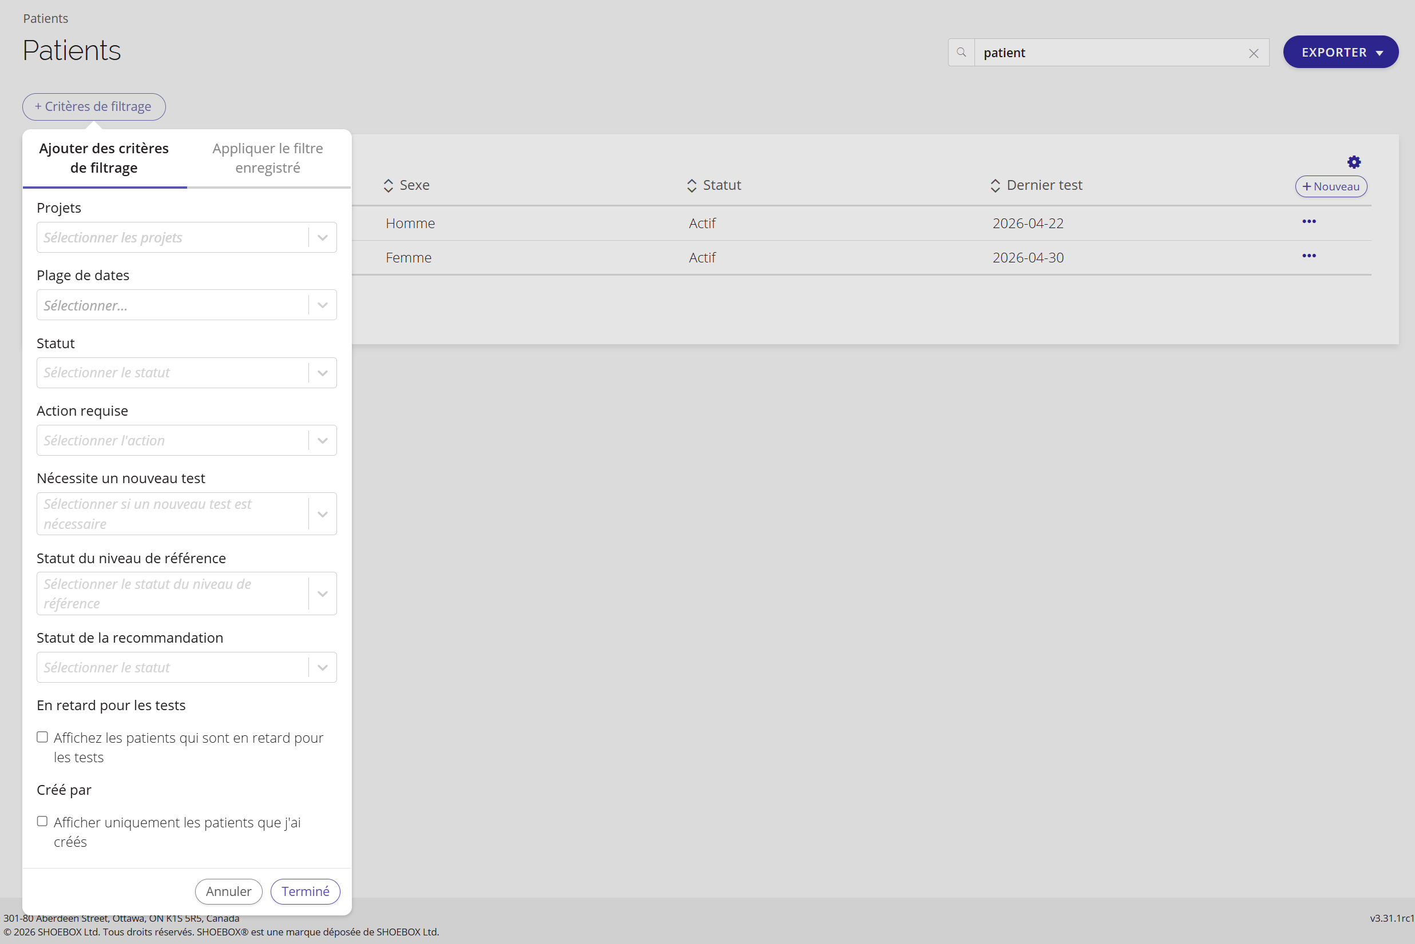Expand Statut de la recommandation chevron
Image resolution: width=1415 pixels, height=944 pixels.
[x=323, y=667]
